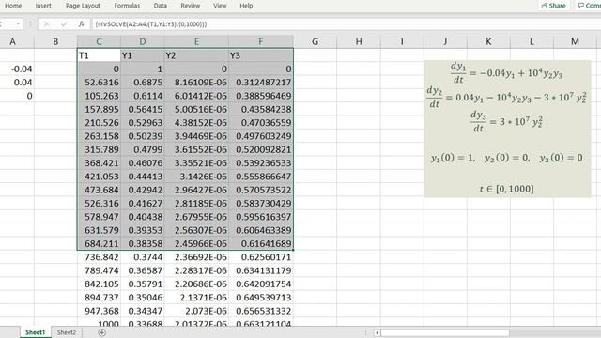
Task: Click the differential equations image
Action: tap(507, 129)
